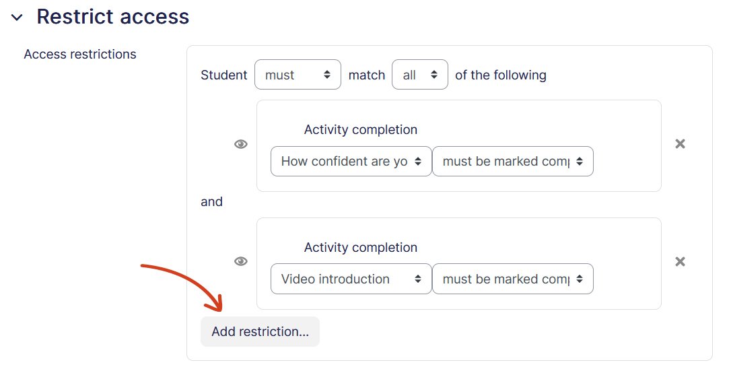Click the first Activity completion label

point(361,130)
